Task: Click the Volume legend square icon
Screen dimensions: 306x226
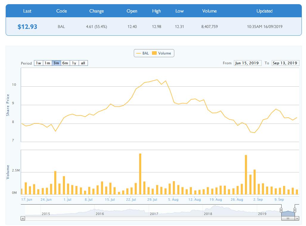Action: (x=154, y=53)
